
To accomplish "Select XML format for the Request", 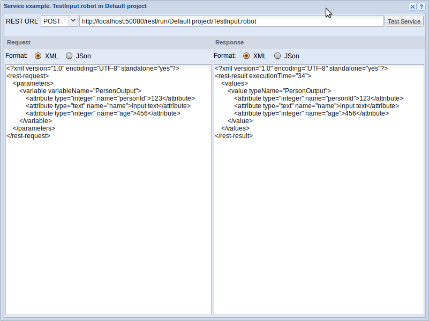I will click(39, 56).
